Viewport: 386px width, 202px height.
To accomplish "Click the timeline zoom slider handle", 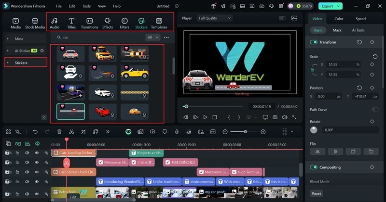I will (x=246, y=132).
